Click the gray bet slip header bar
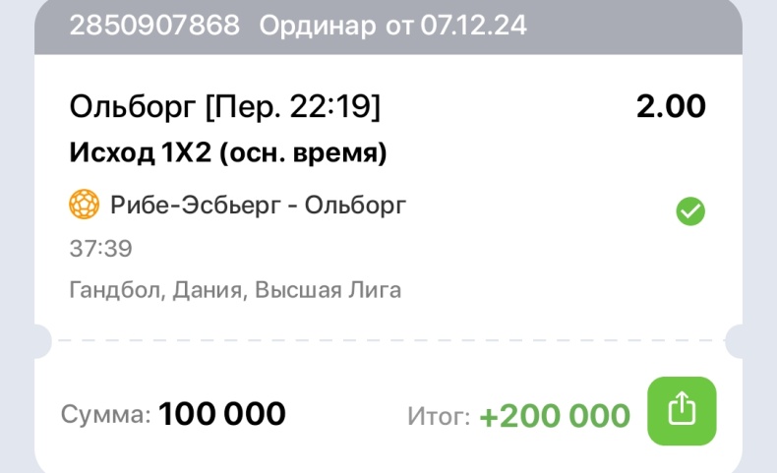The width and height of the screenshot is (777, 473). tap(388, 26)
